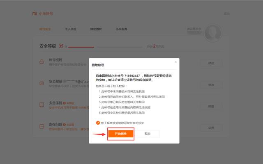Switch to the 个人信息 tab
The image size is (263, 164).
[71, 29]
